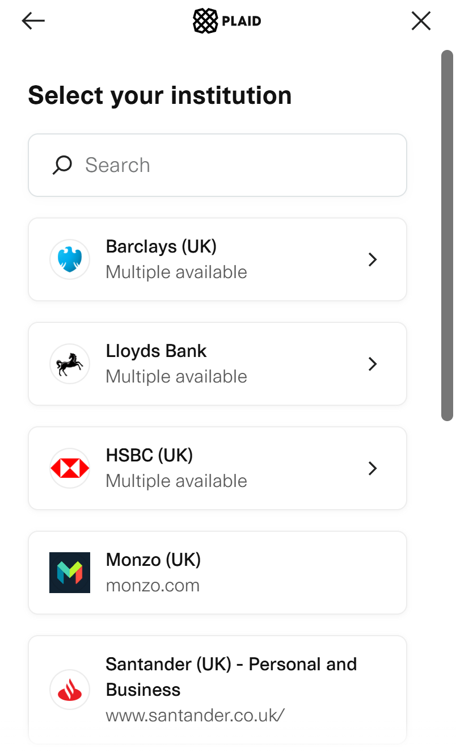The width and height of the screenshot is (456, 752).
Task: Close the Plaid dialog with X
Action: [x=421, y=21]
